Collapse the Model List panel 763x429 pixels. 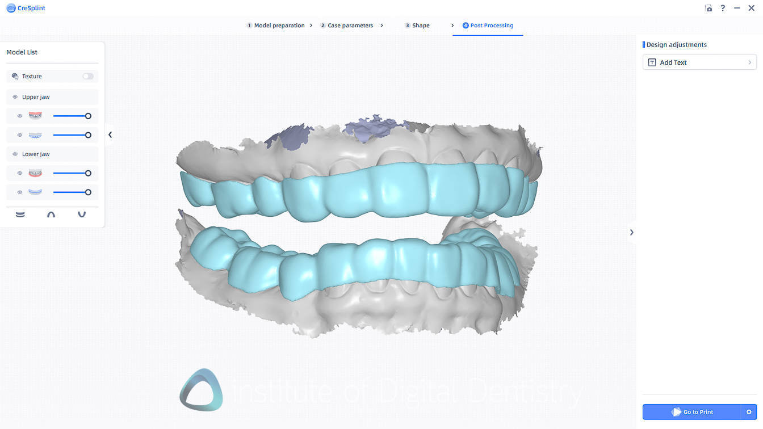coord(110,134)
